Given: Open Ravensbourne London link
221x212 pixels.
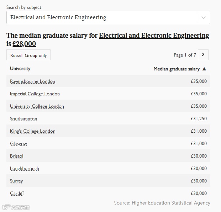Looking at the screenshot, I should [x=32, y=81].
